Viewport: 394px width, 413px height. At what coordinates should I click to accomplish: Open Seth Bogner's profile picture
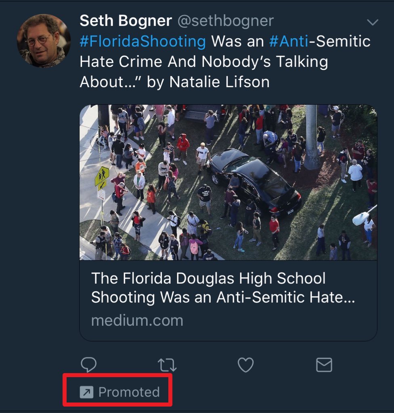[44, 41]
